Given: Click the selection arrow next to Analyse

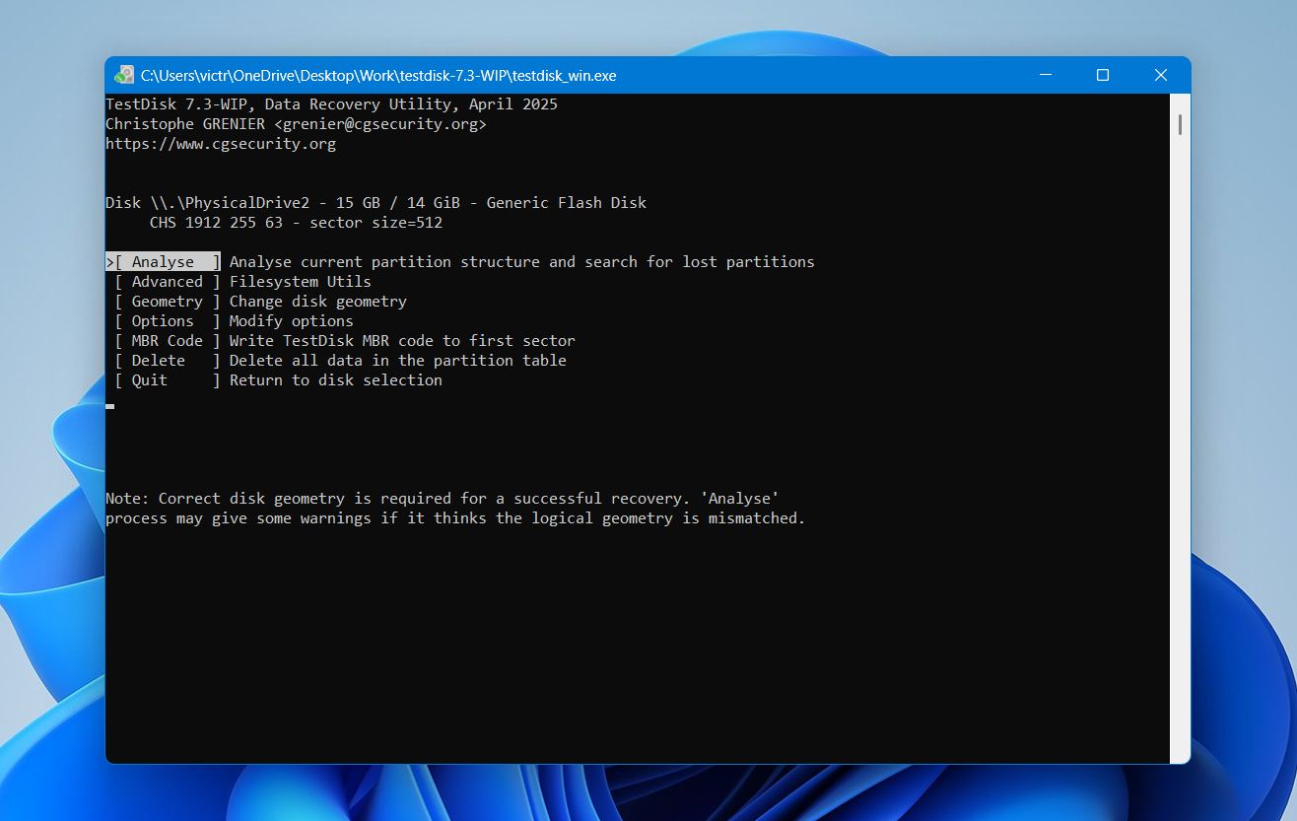Looking at the screenshot, I should pos(110,261).
